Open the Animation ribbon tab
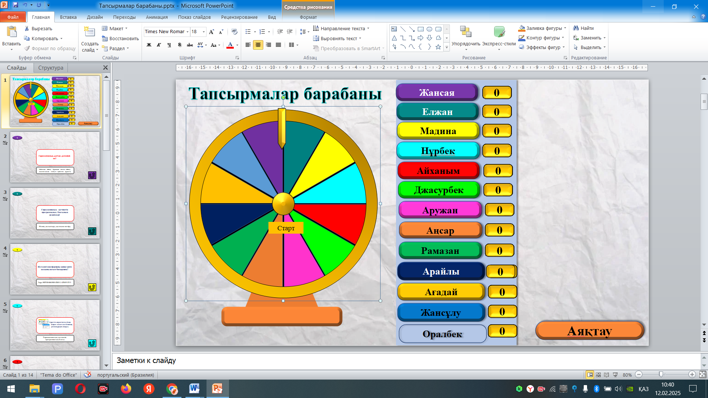 [x=156, y=17]
